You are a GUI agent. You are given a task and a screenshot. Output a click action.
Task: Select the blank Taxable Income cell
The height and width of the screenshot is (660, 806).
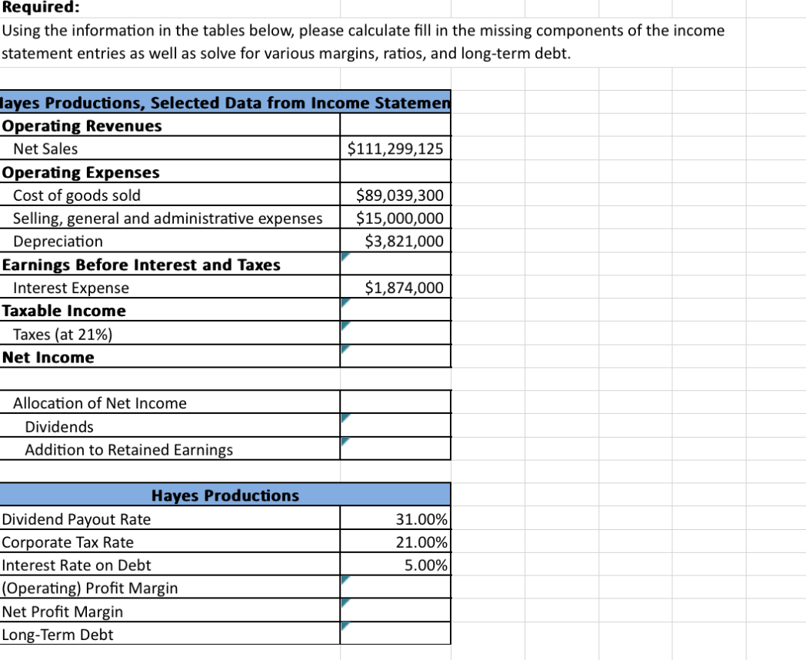click(x=395, y=310)
